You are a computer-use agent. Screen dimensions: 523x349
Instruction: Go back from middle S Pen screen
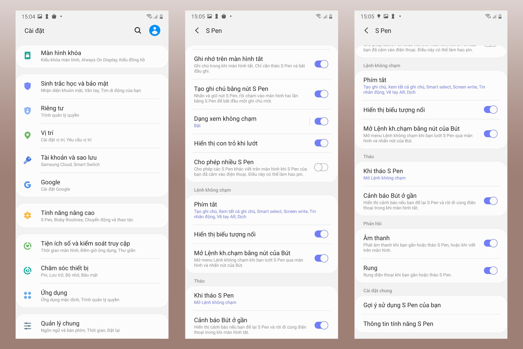tap(197, 31)
